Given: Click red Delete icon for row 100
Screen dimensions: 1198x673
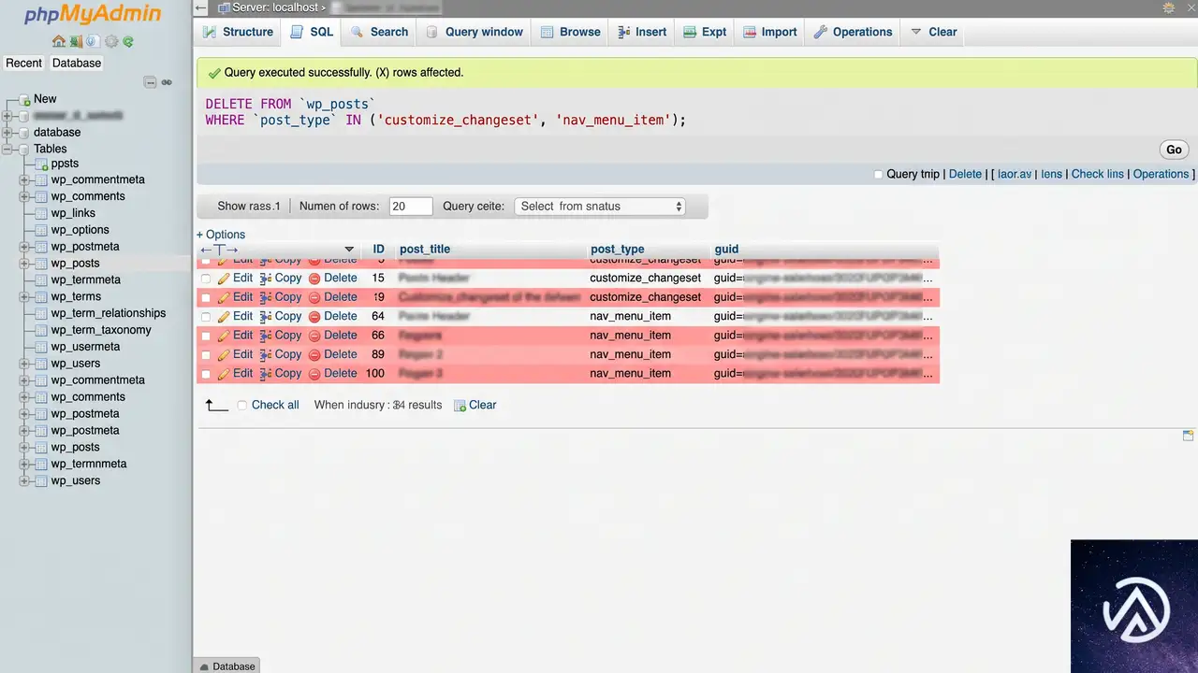Looking at the screenshot, I should coord(314,374).
